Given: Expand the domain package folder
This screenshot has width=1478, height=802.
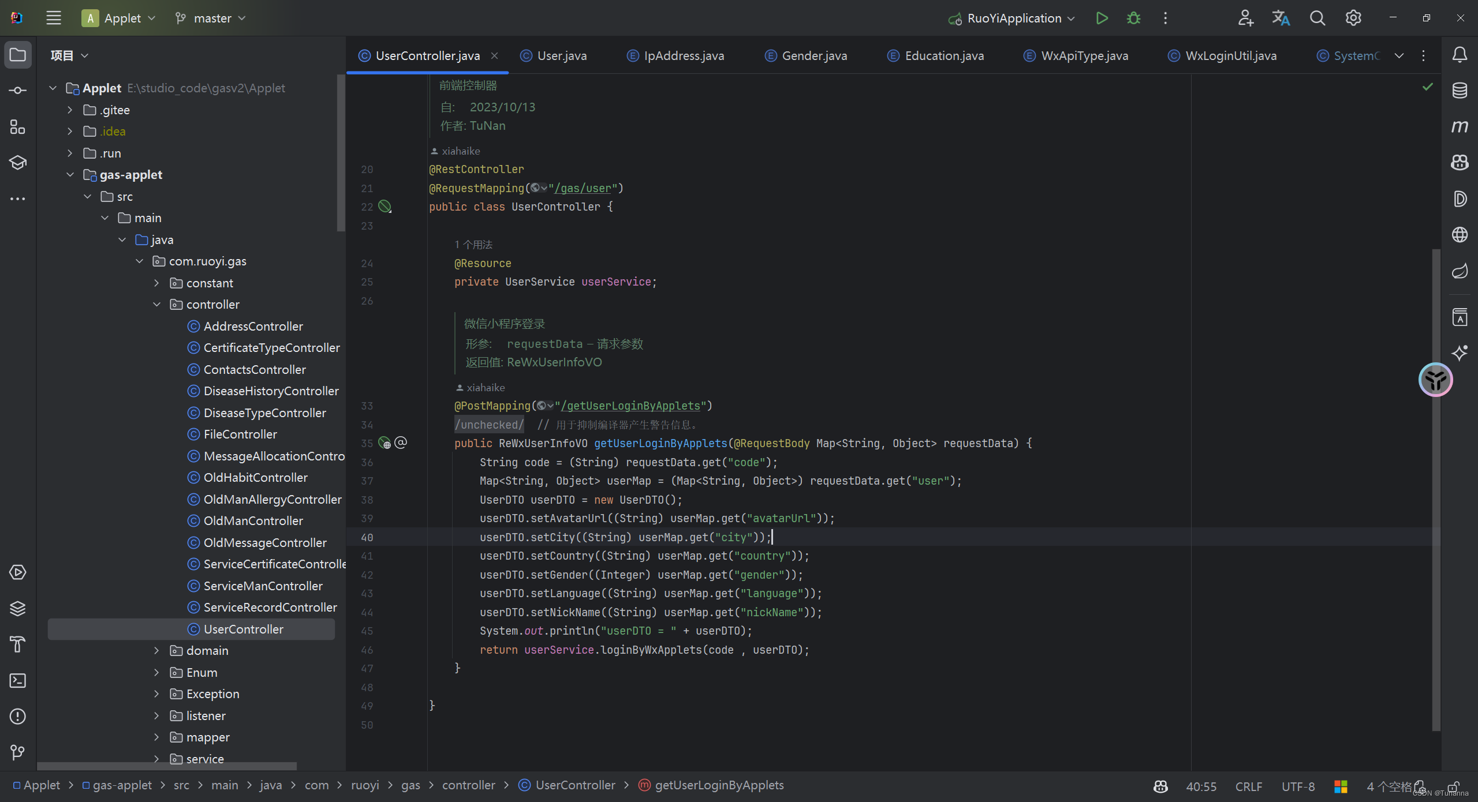Looking at the screenshot, I should (x=157, y=651).
